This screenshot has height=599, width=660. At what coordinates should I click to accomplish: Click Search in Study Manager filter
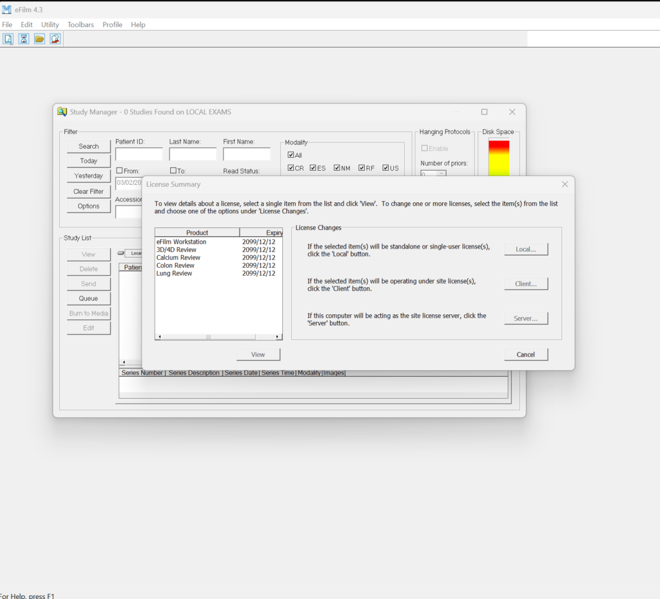[88, 146]
